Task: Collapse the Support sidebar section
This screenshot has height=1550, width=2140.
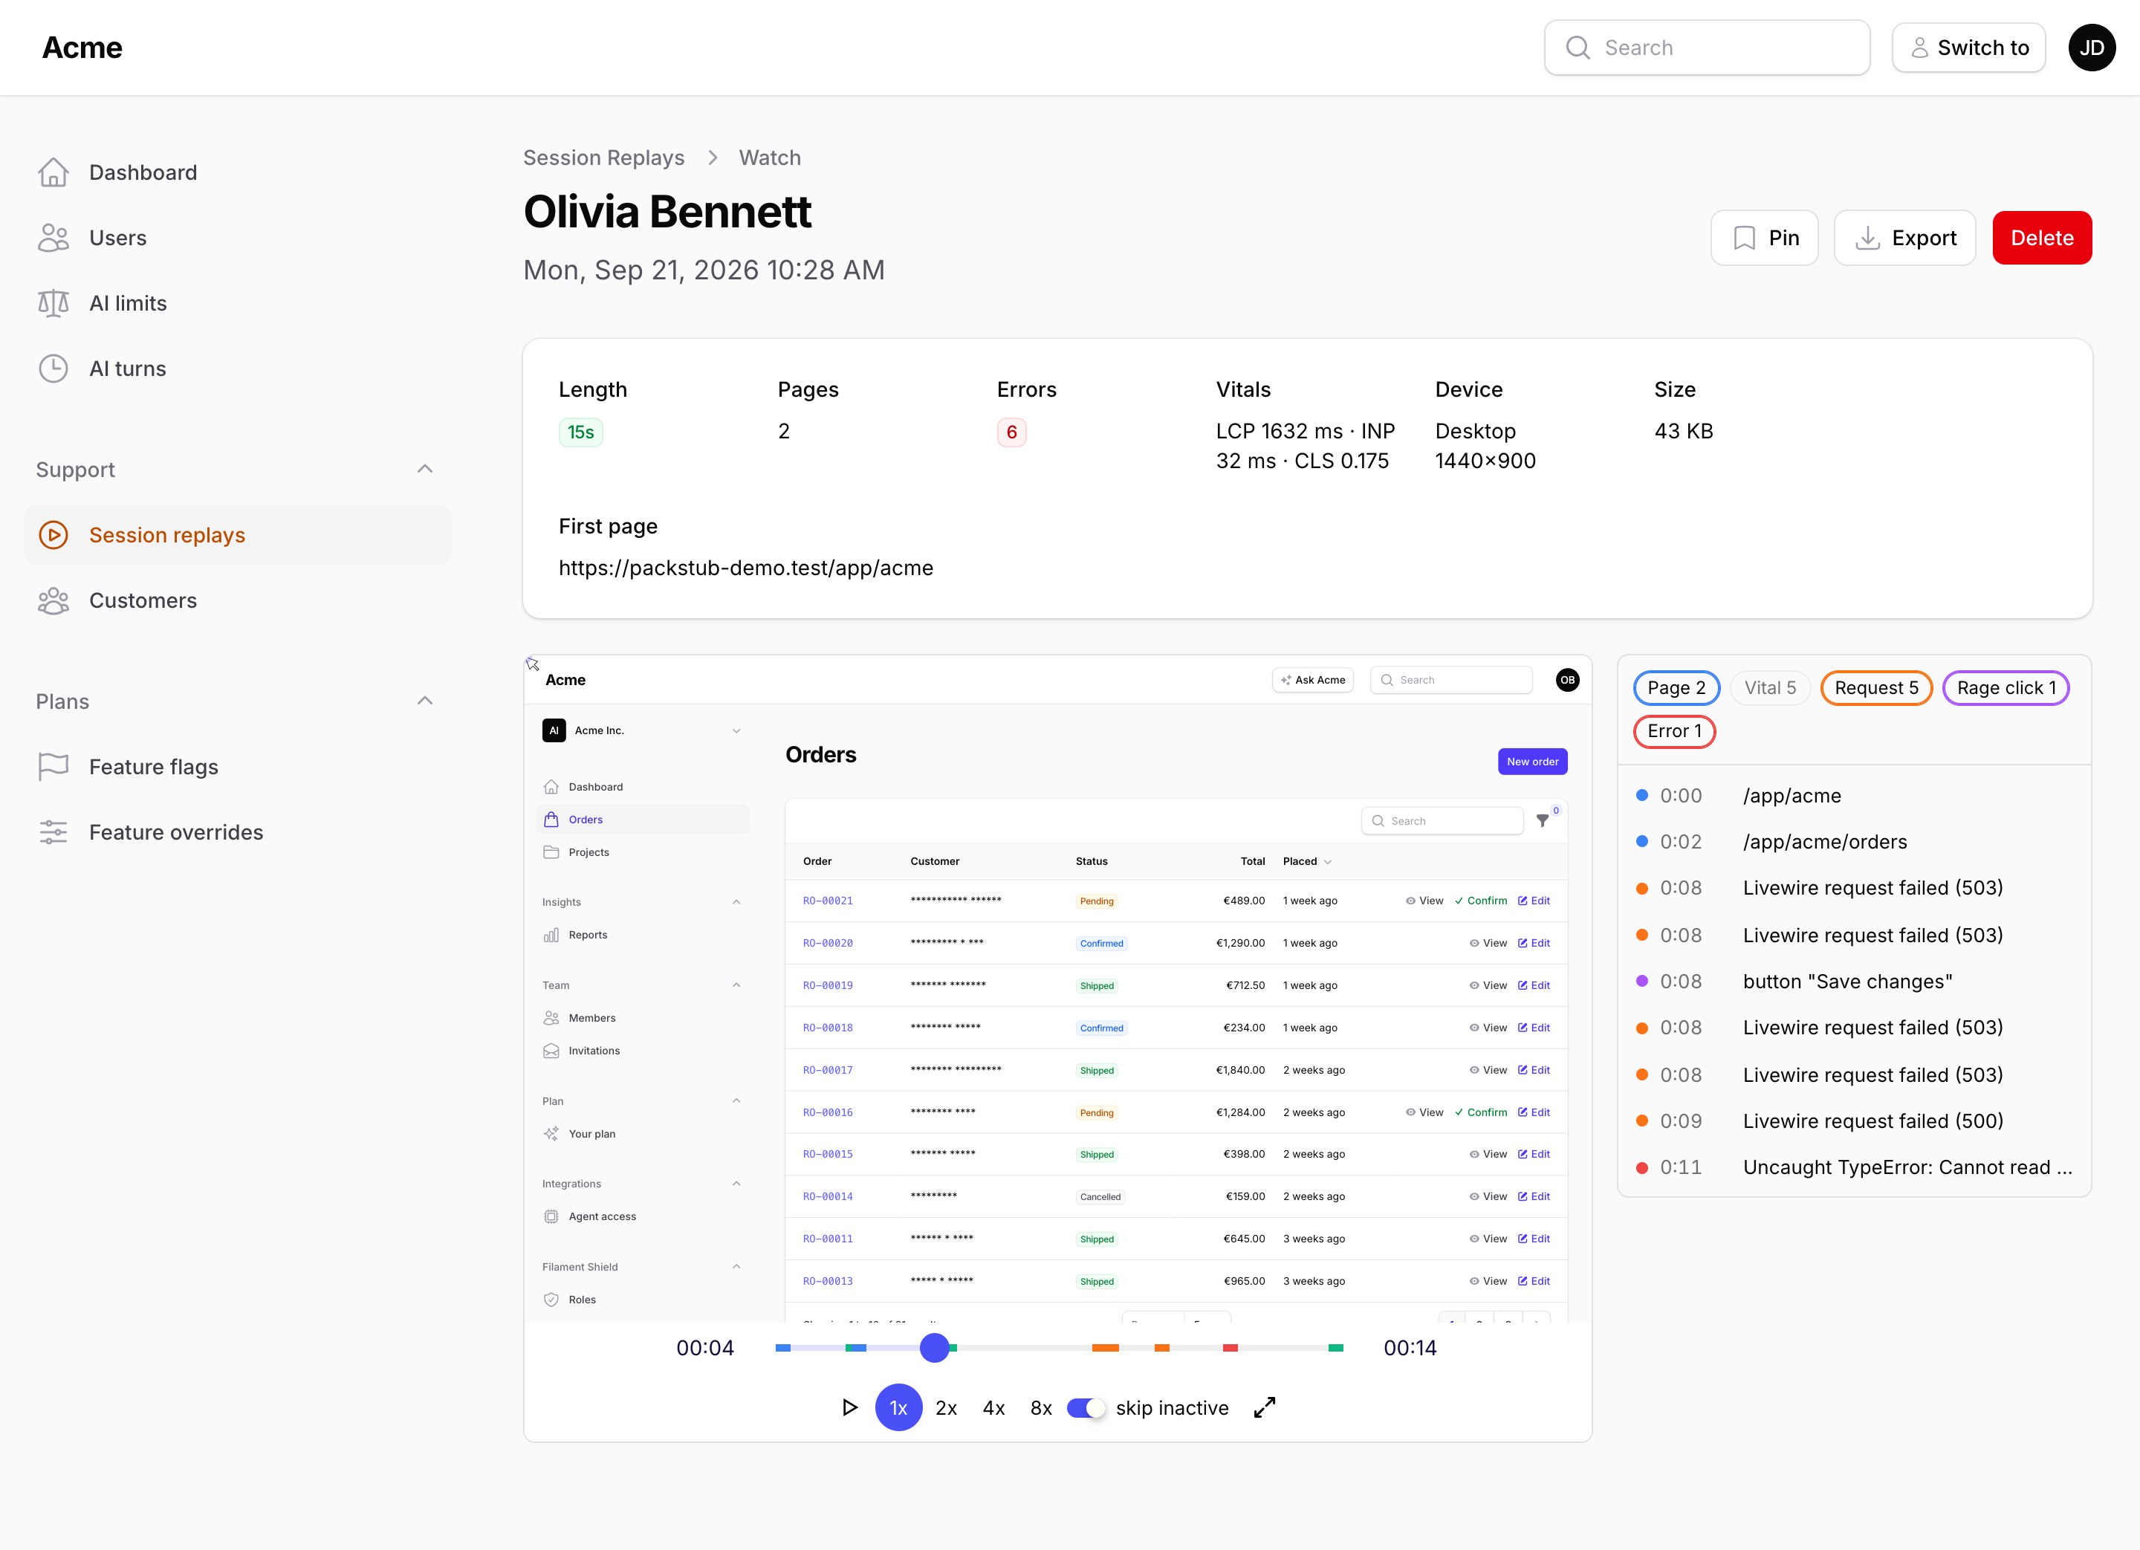Action: click(x=424, y=469)
